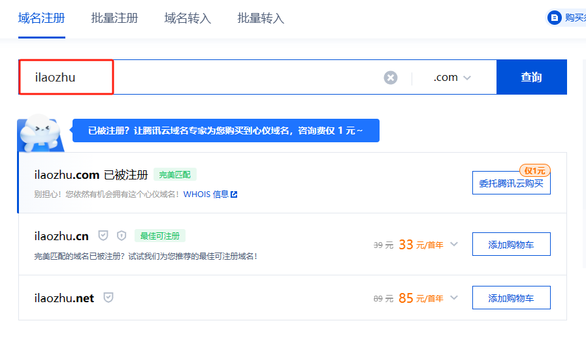Viewport: 586px width, 340px height.
Task: Add ilaozhu.cn to shopping cart
Action: [x=512, y=245]
